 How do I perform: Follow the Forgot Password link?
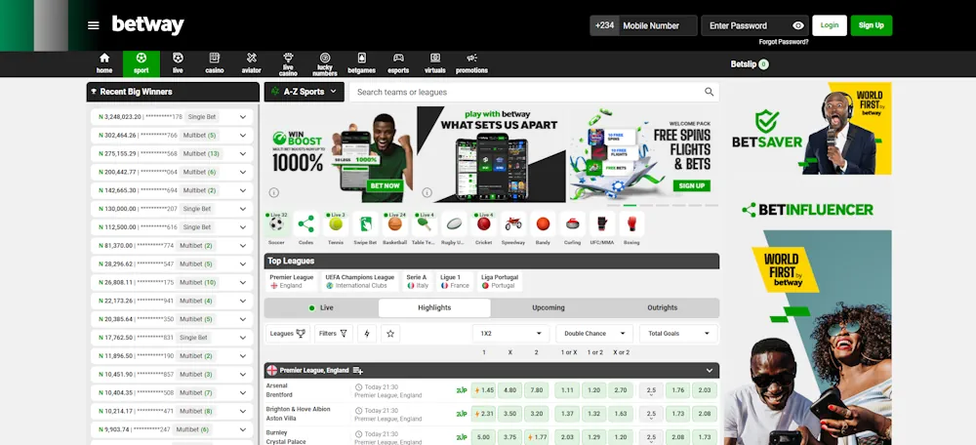(x=784, y=42)
